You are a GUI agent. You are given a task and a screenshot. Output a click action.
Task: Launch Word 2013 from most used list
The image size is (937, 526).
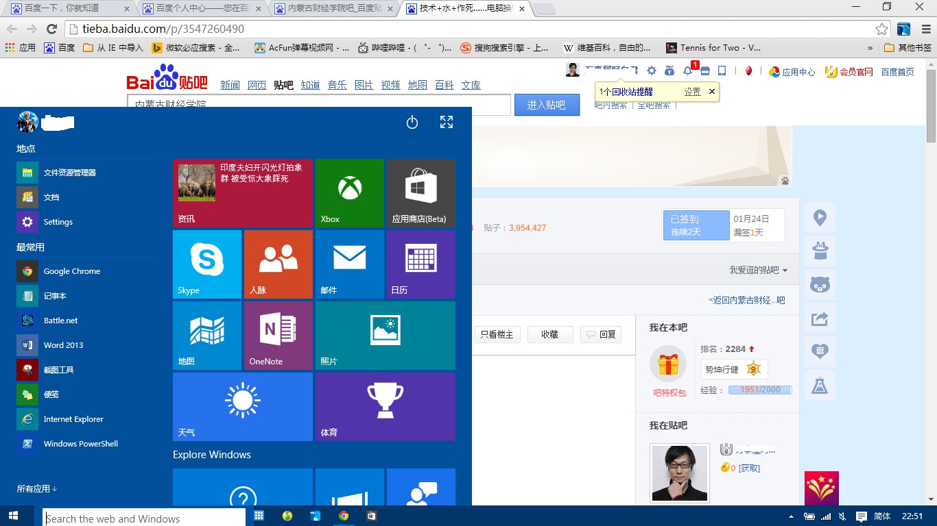click(86, 345)
